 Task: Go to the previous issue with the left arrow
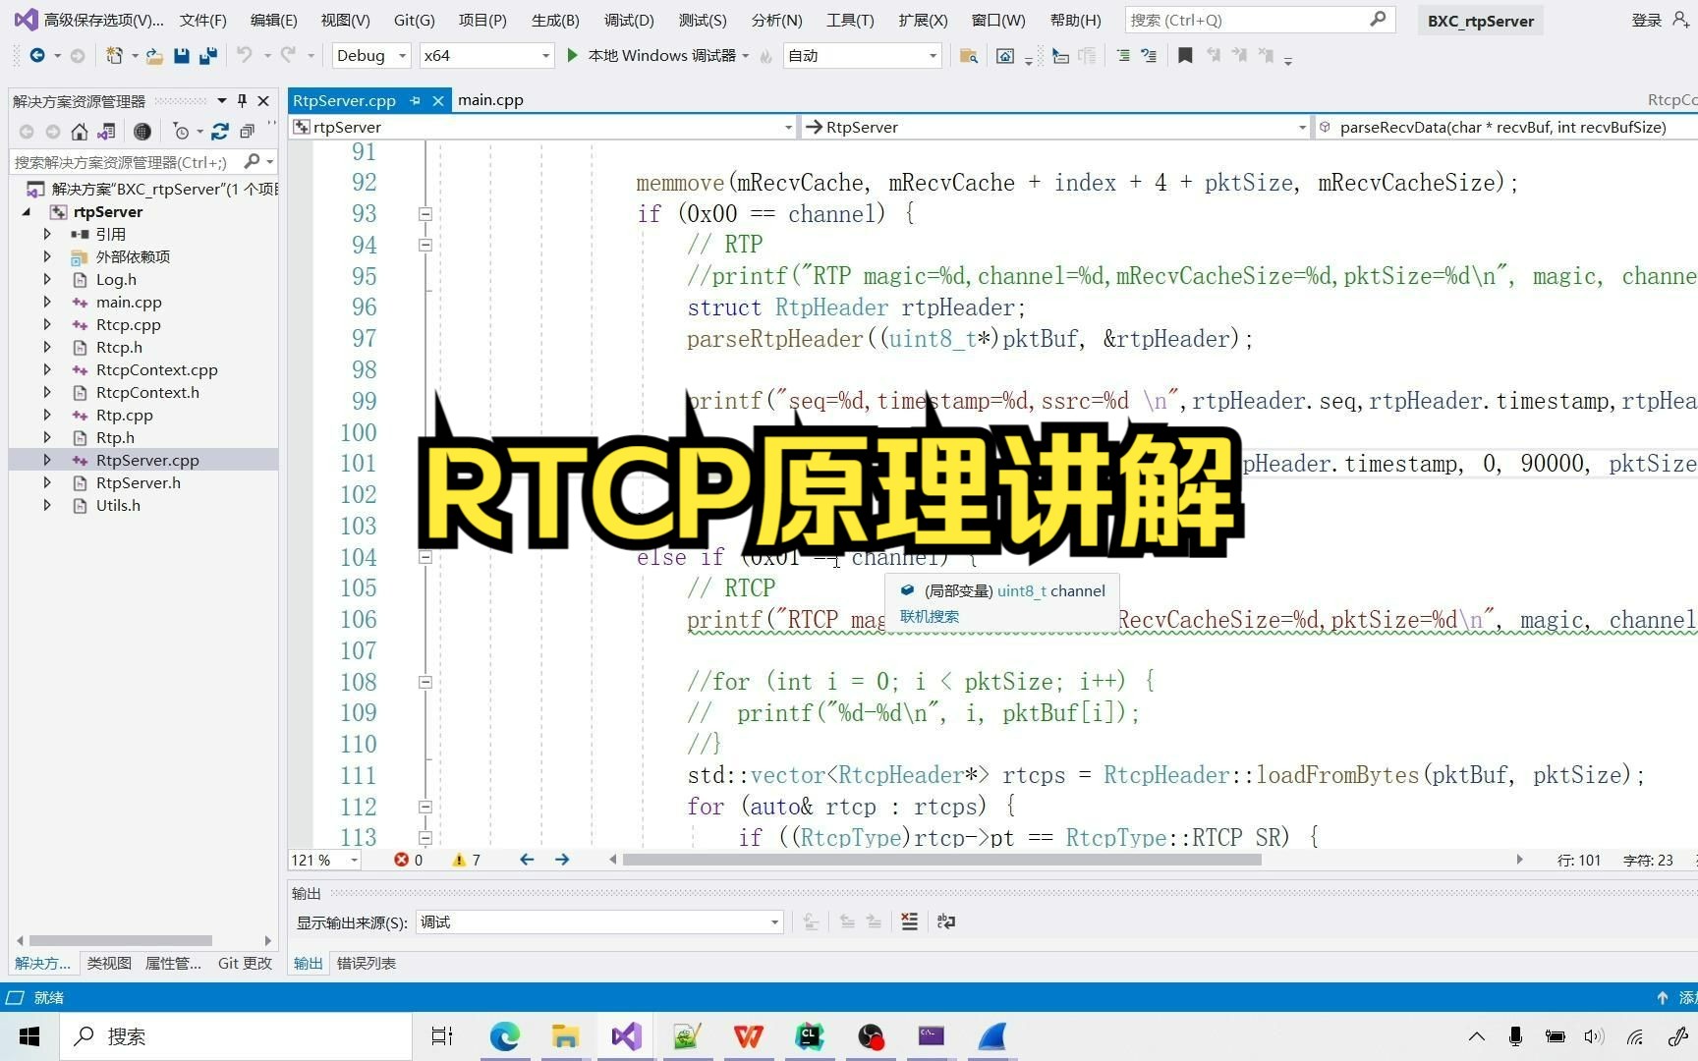(527, 860)
